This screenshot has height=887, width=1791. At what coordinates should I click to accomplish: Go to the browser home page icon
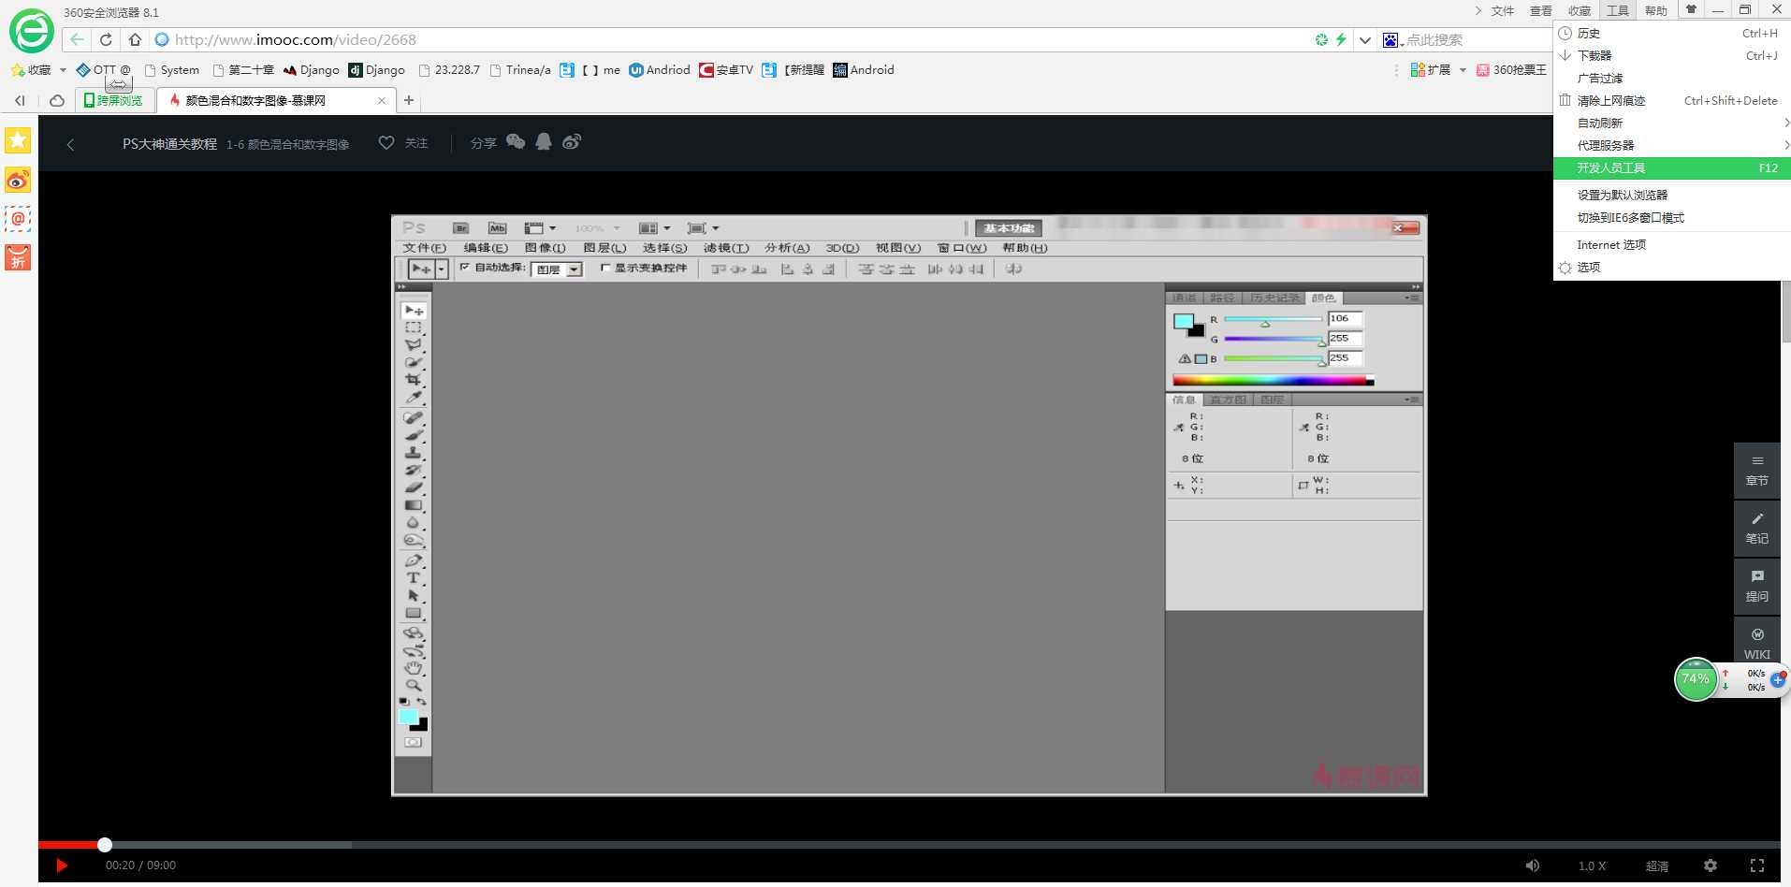tap(135, 39)
